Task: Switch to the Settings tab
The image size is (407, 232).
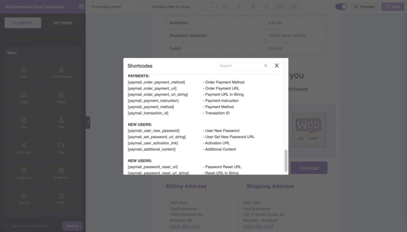Action: [x=62, y=23]
